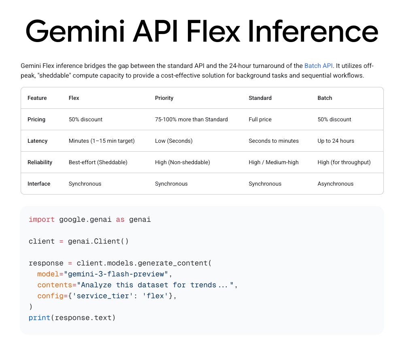Click the 'client = genai.Client()' line
This screenshot has width=404, height=347.
[x=79, y=241]
